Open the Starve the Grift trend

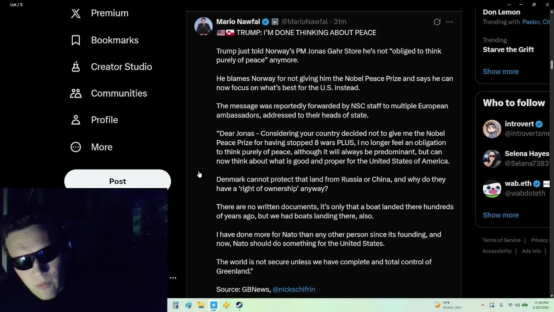tap(509, 49)
